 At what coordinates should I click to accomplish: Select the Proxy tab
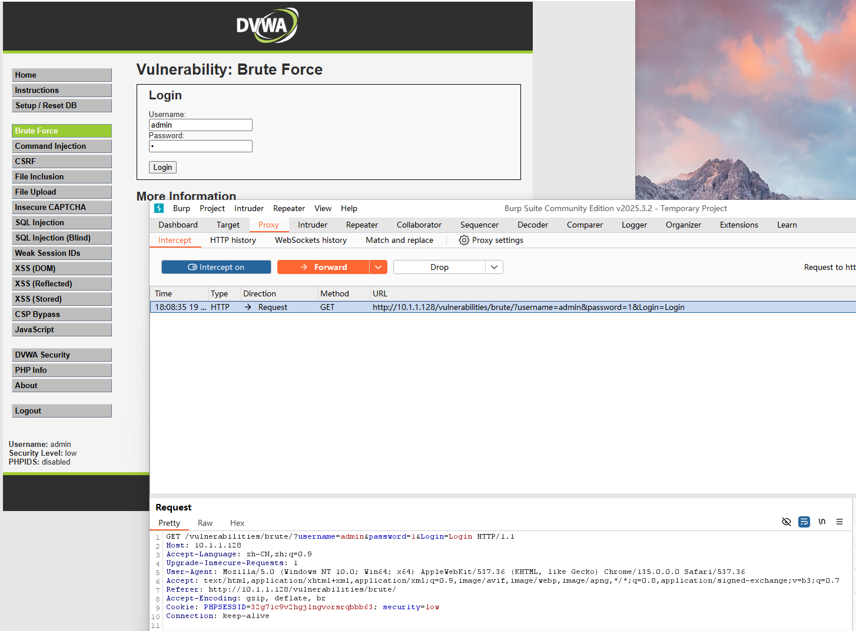(x=268, y=225)
